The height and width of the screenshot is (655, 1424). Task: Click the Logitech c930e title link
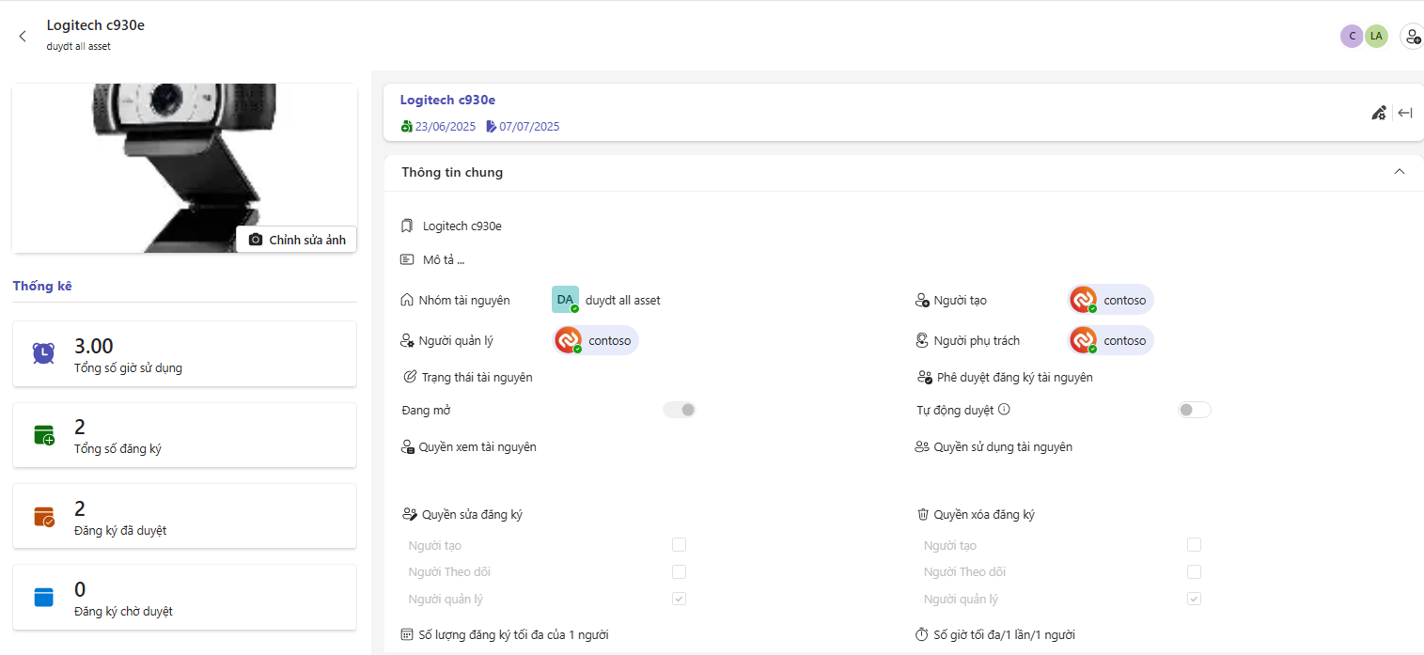[x=447, y=100]
